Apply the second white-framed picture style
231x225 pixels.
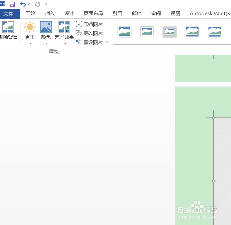point(147,32)
